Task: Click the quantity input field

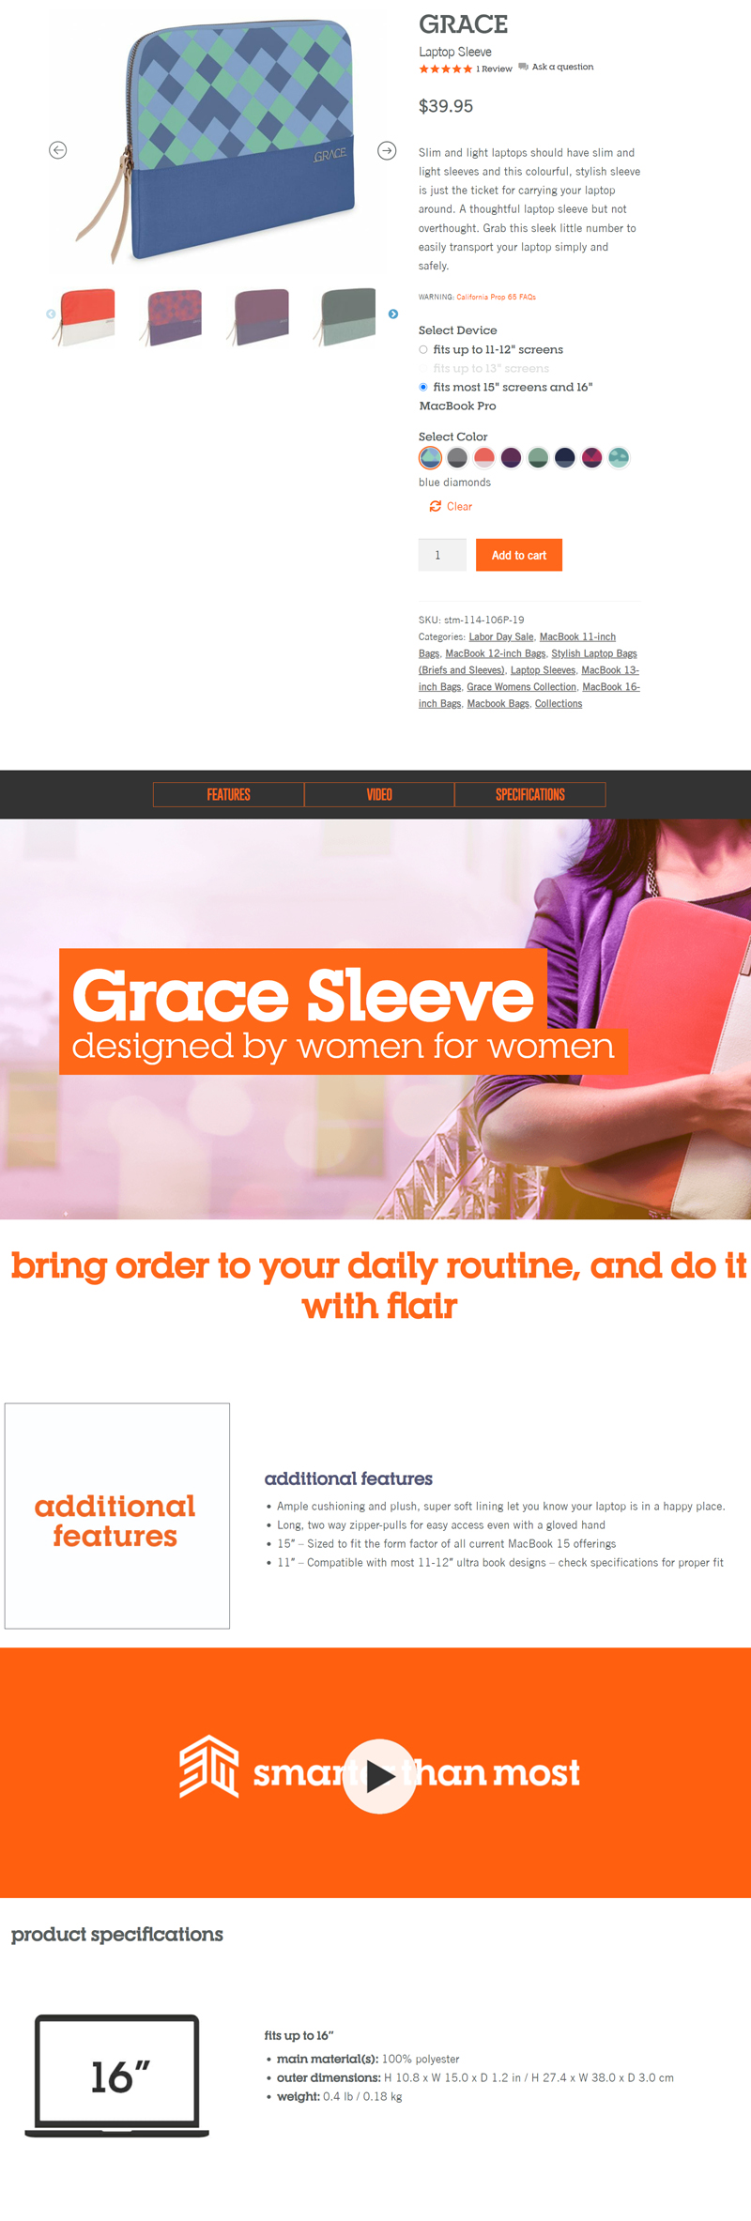Action: [442, 555]
